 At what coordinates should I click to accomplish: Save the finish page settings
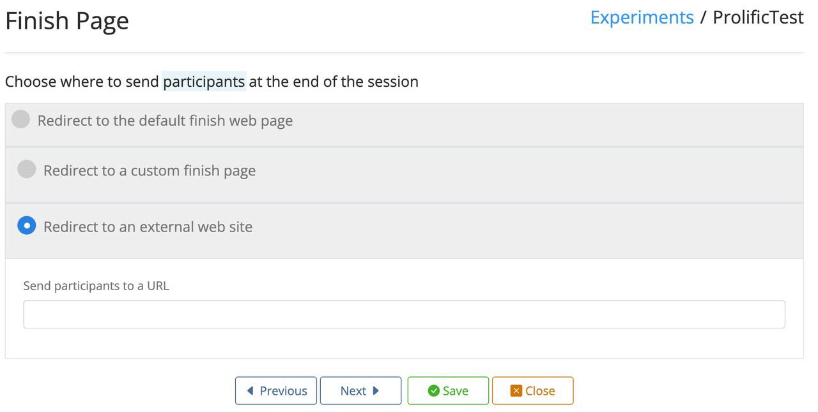point(448,390)
